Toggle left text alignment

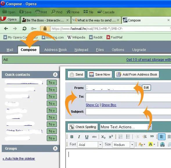161,136
